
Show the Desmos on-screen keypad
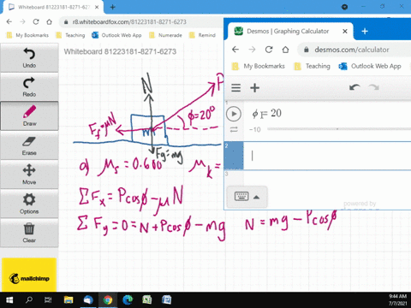coord(247,197)
